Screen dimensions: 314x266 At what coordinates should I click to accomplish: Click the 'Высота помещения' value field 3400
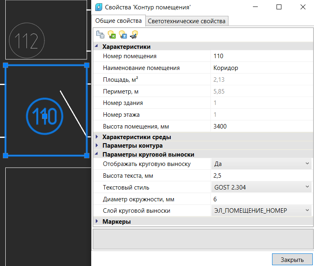[x=261, y=126]
